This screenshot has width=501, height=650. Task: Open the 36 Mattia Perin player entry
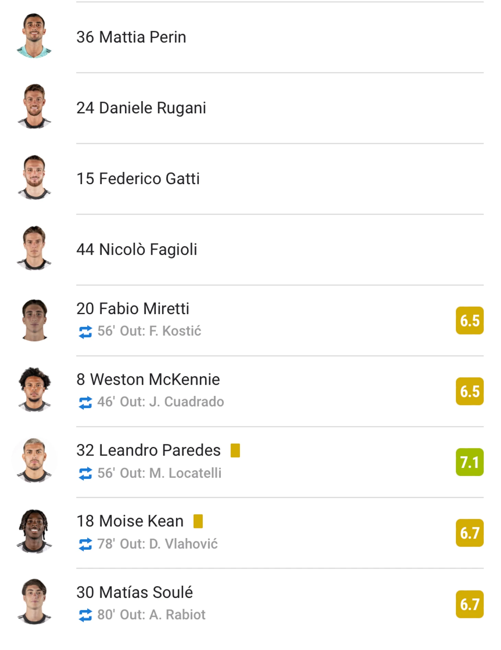[250, 37]
